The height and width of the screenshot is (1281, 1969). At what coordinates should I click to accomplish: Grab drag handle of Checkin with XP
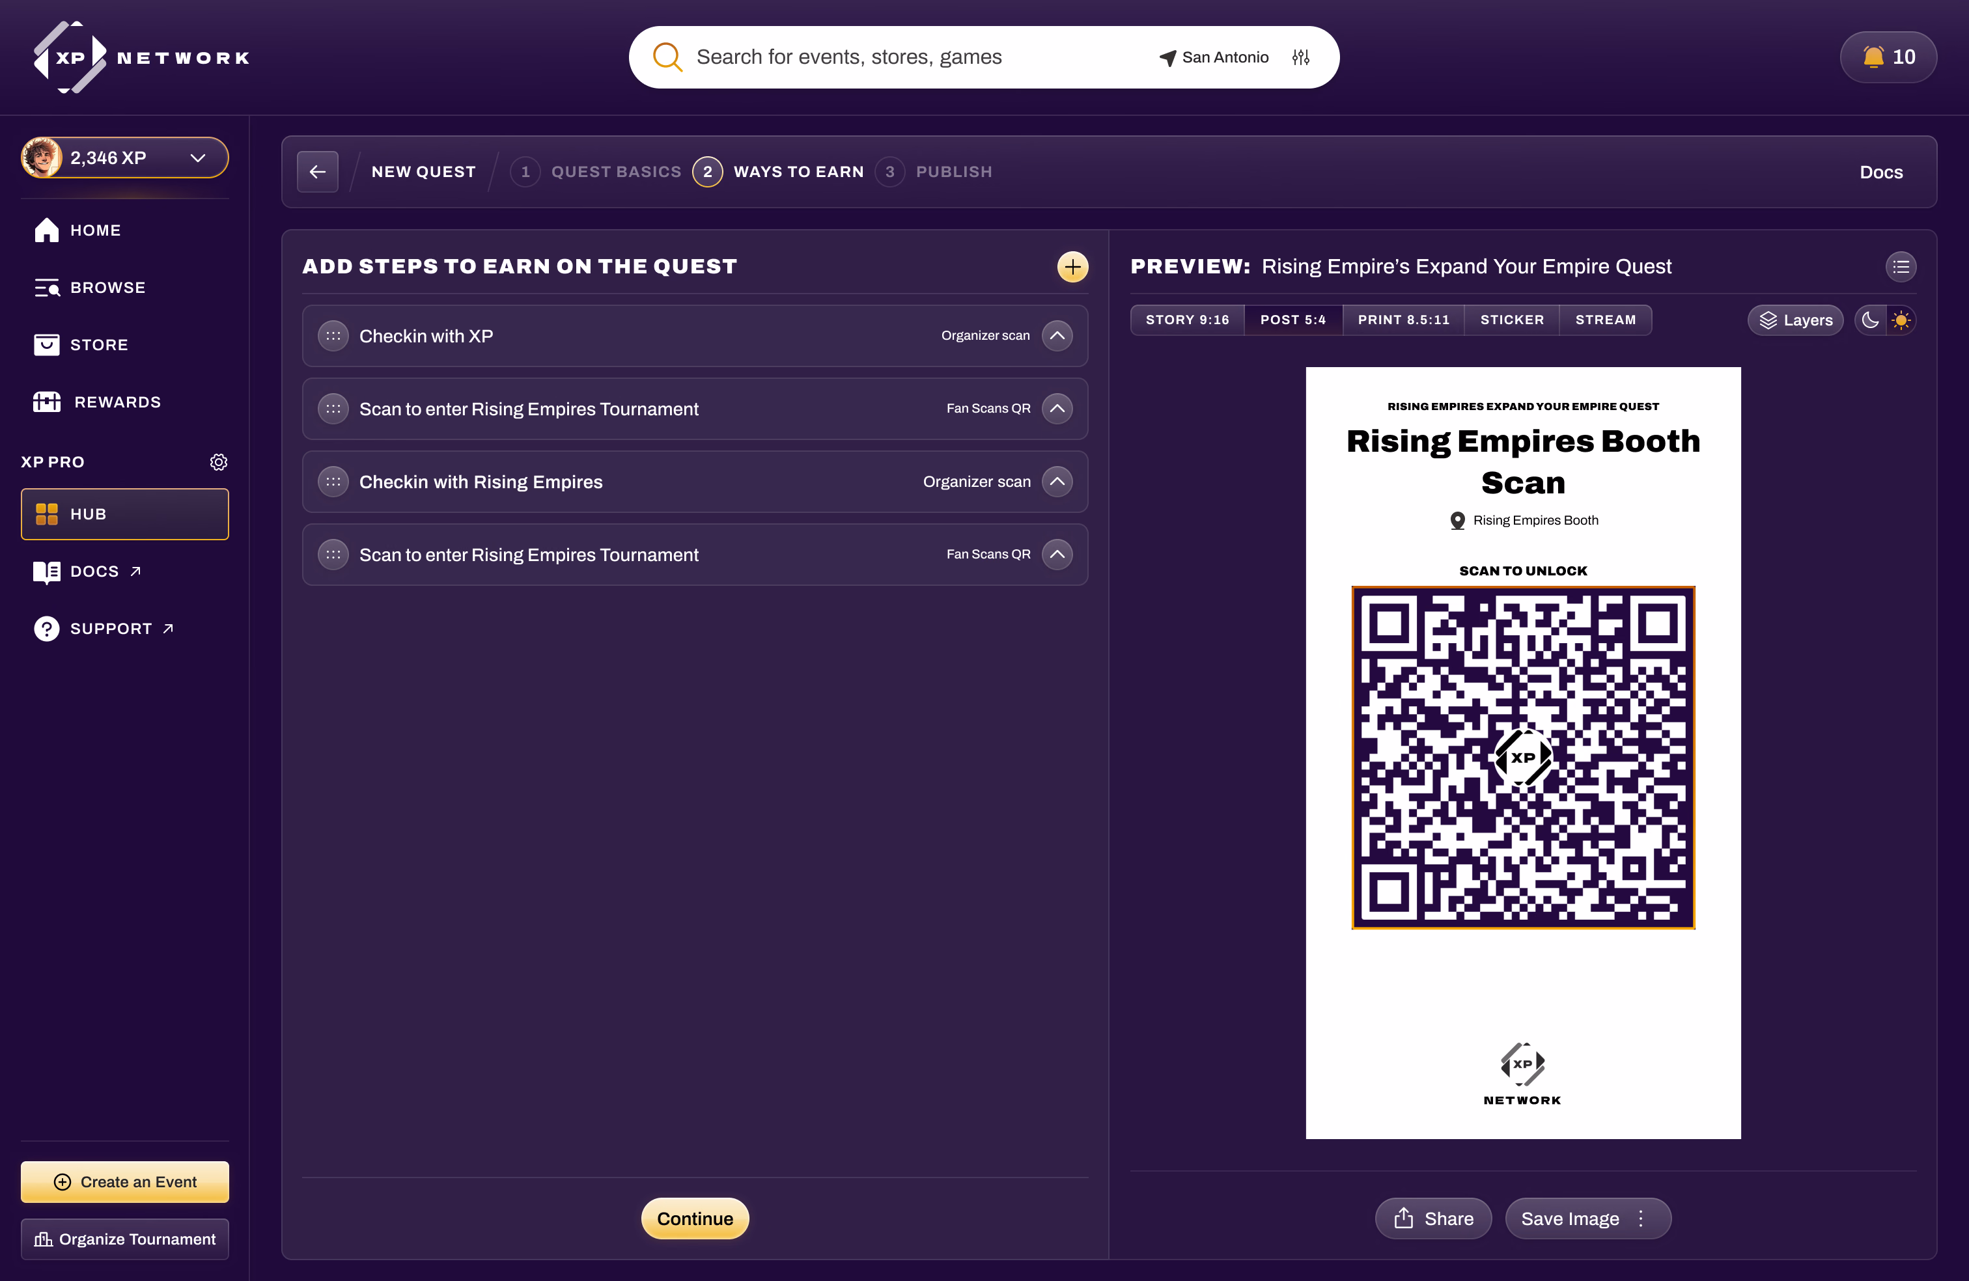(x=333, y=336)
